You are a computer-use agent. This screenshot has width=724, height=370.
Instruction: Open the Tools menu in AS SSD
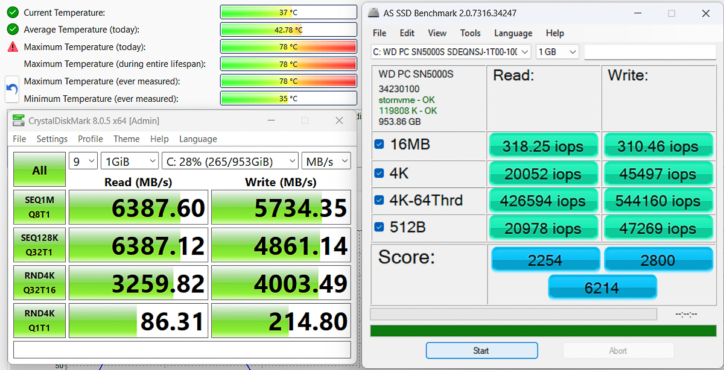tap(470, 33)
